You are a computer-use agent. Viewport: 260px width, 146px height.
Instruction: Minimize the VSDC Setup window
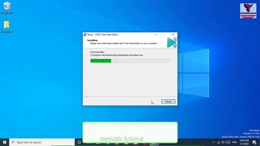tap(156, 34)
